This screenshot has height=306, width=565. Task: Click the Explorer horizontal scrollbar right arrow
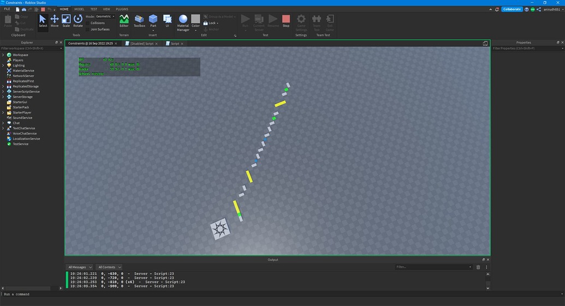(x=61, y=288)
